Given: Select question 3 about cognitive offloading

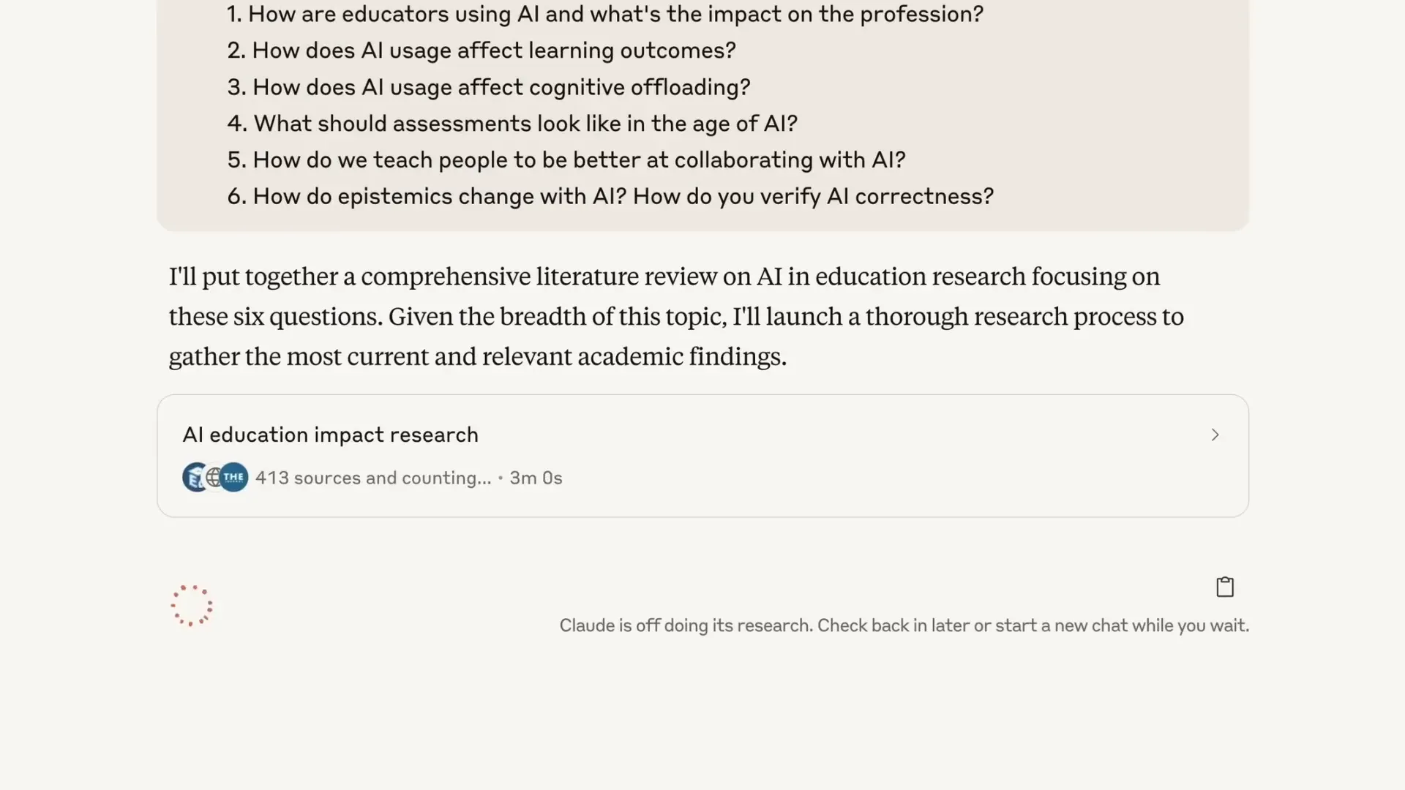Looking at the screenshot, I should click(x=489, y=87).
